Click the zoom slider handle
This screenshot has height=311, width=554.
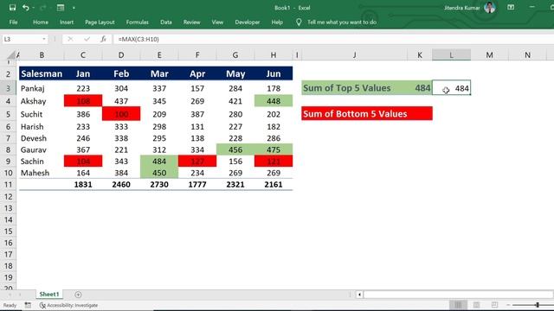[538, 305]
